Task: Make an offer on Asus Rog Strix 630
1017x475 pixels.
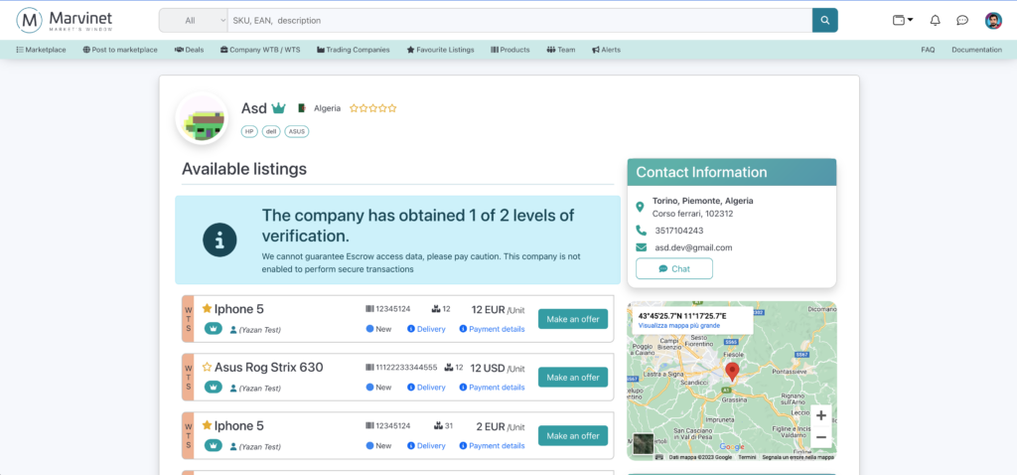Action: pos(573,378)
